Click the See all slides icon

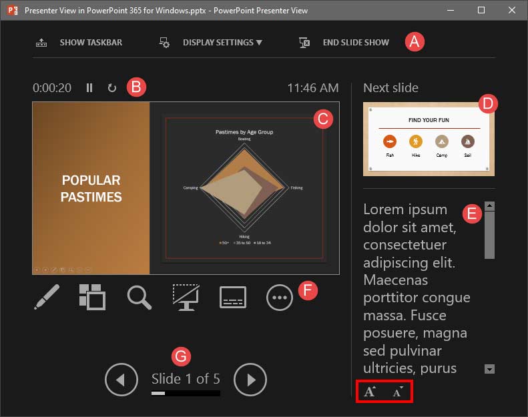(x=92, y=298)
